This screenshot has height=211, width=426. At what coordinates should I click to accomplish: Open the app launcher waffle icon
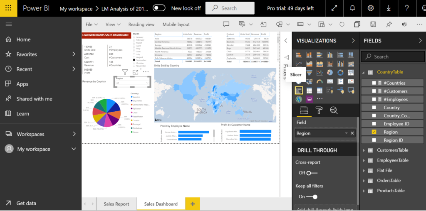click(8, 8)
